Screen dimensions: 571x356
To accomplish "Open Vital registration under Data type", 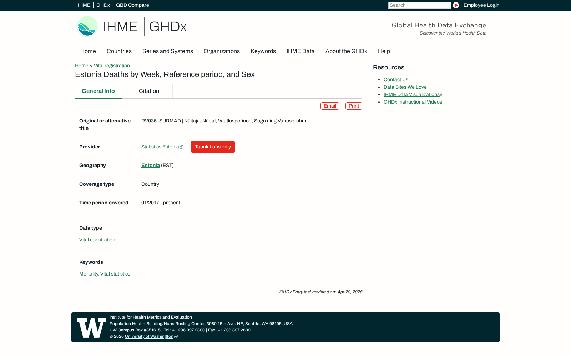I will click(x=97, y=240).
